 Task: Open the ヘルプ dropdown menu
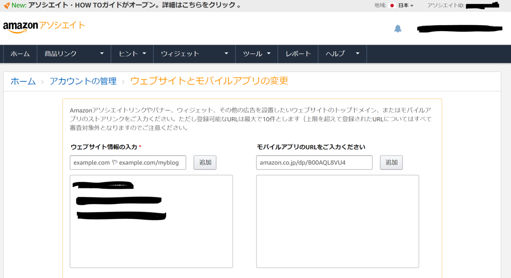pos(341,54)
